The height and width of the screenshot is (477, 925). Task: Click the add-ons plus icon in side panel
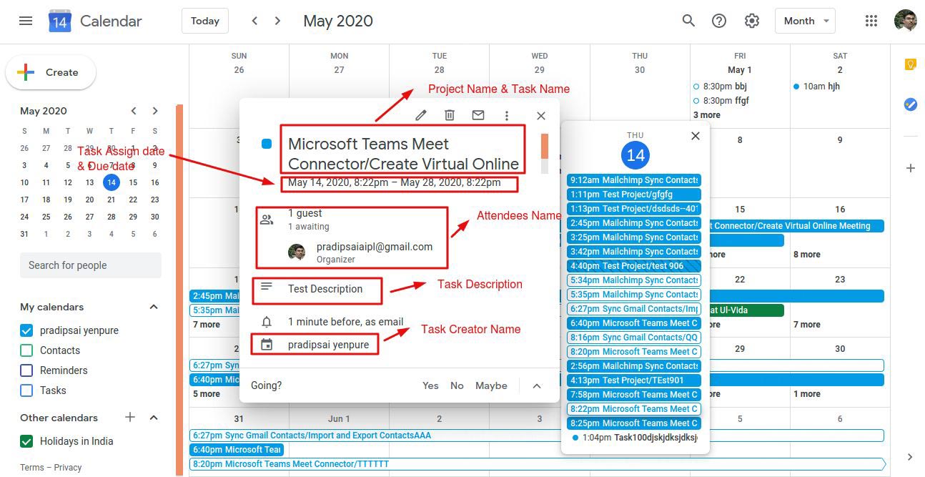point(910,168)
